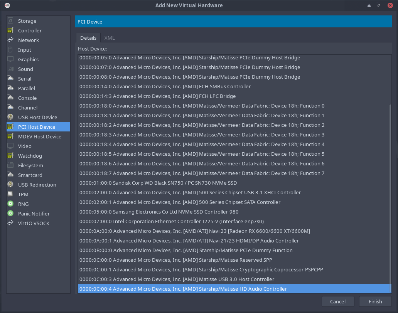Click the USB Host Device icon
Screen dimensions: 398x313
[x=10, y=117]
